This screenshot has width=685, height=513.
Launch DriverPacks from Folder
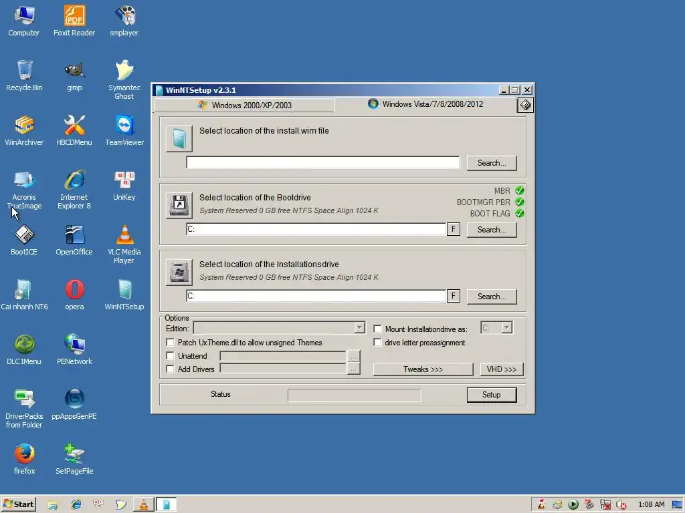click(24, 409)
